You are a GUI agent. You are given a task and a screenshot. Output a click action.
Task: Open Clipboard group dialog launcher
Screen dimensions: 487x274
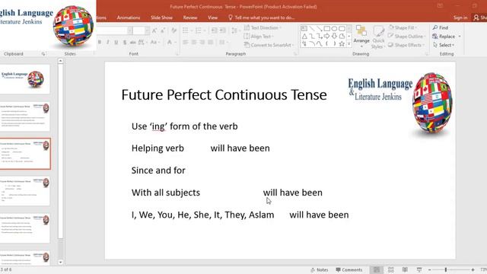(43, 54)
